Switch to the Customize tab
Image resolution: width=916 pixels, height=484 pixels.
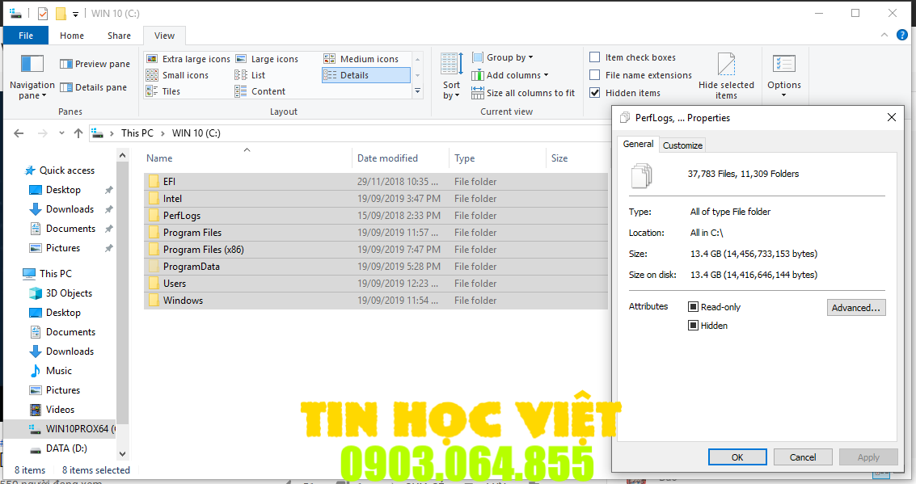coord(682,145)
